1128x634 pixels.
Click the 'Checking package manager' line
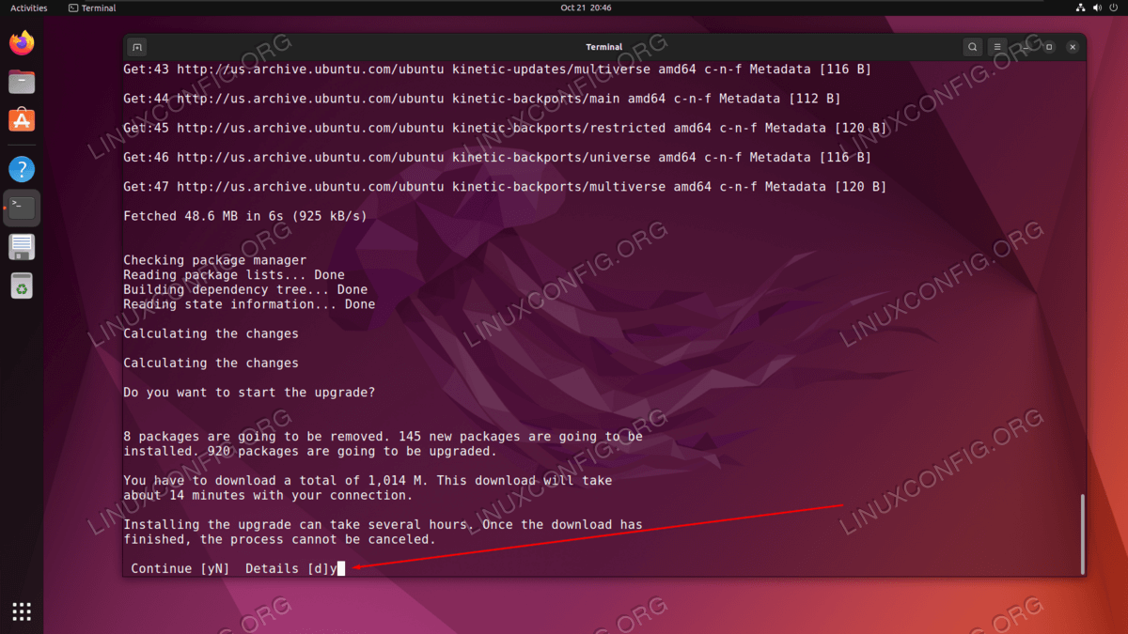(x=215, y=260)
